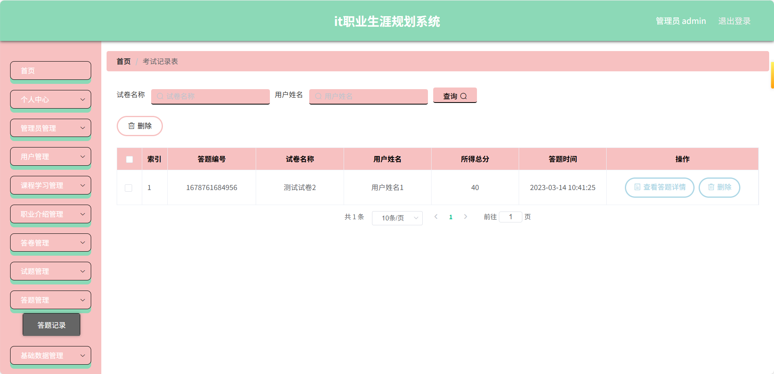774x374 pixels.
Task: Click magnifier icon inside 用户姓名 search field
Action: [318, 96]
